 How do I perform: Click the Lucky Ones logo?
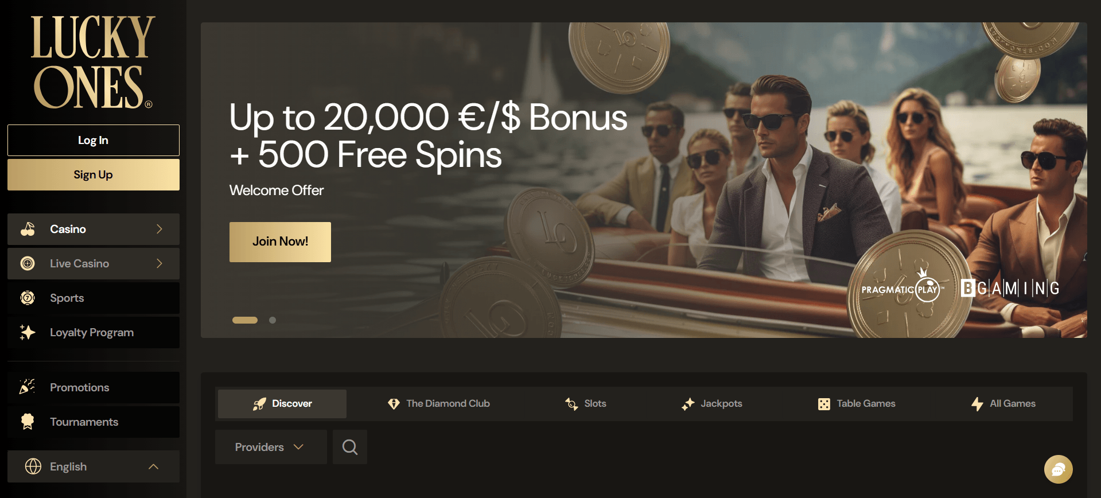point(92,62)
